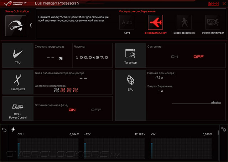Image resolution: width=228 pixels, height=162 pixels.
Task: Open the TPU module
Action: [18, 55]
